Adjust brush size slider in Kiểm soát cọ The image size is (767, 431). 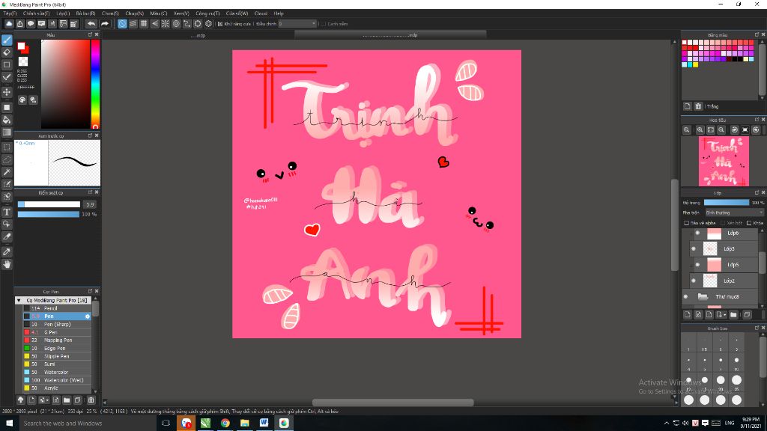49,204
